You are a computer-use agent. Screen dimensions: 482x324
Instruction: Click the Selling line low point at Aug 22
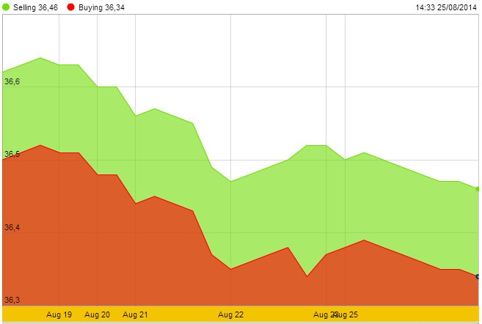click(230, 181)
